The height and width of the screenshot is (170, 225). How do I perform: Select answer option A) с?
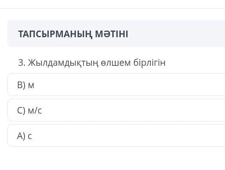click(x=116, y=136)
